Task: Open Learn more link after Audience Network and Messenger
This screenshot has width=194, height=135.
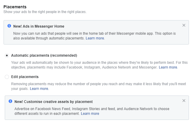Action: click(x=168, y=67)
